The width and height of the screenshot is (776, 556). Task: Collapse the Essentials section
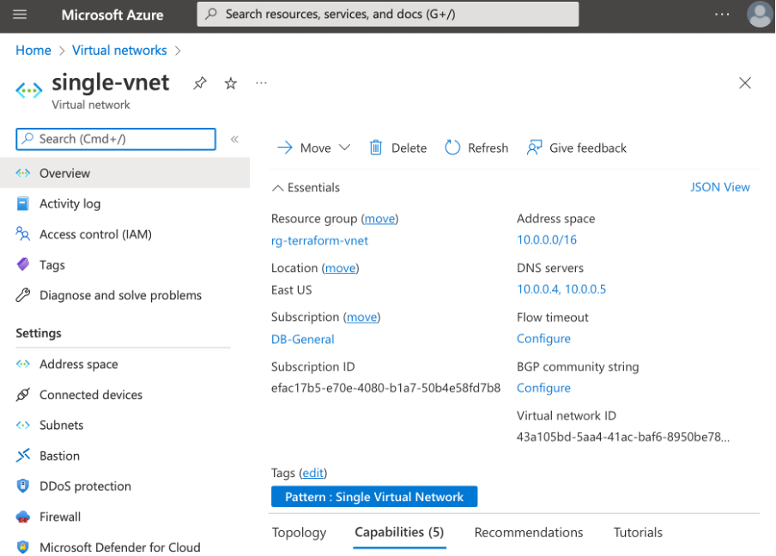(x=306, y=187)
